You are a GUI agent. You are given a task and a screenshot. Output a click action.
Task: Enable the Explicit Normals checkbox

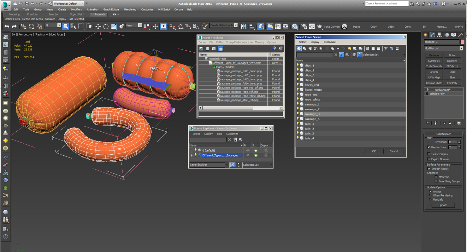(429, 159)
